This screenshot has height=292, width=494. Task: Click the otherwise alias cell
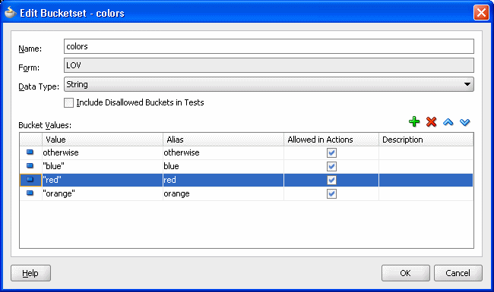pyautogui.click(x=223, y=152)
